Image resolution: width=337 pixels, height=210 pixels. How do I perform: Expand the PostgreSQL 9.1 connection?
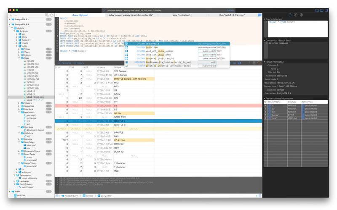(x=9, y=19)
